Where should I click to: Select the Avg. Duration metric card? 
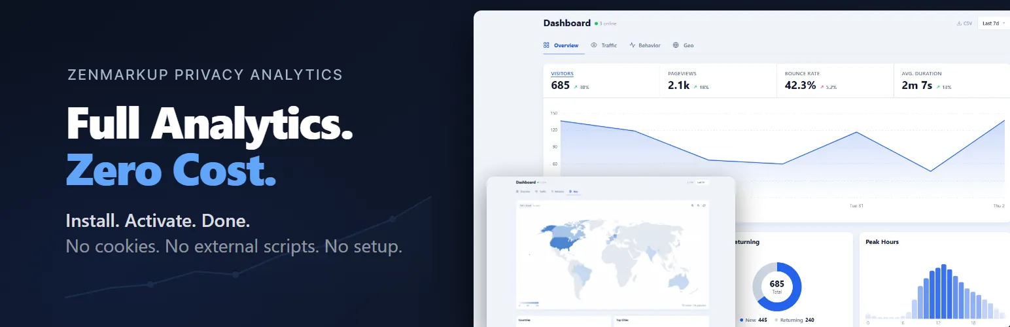click(951, 80)
